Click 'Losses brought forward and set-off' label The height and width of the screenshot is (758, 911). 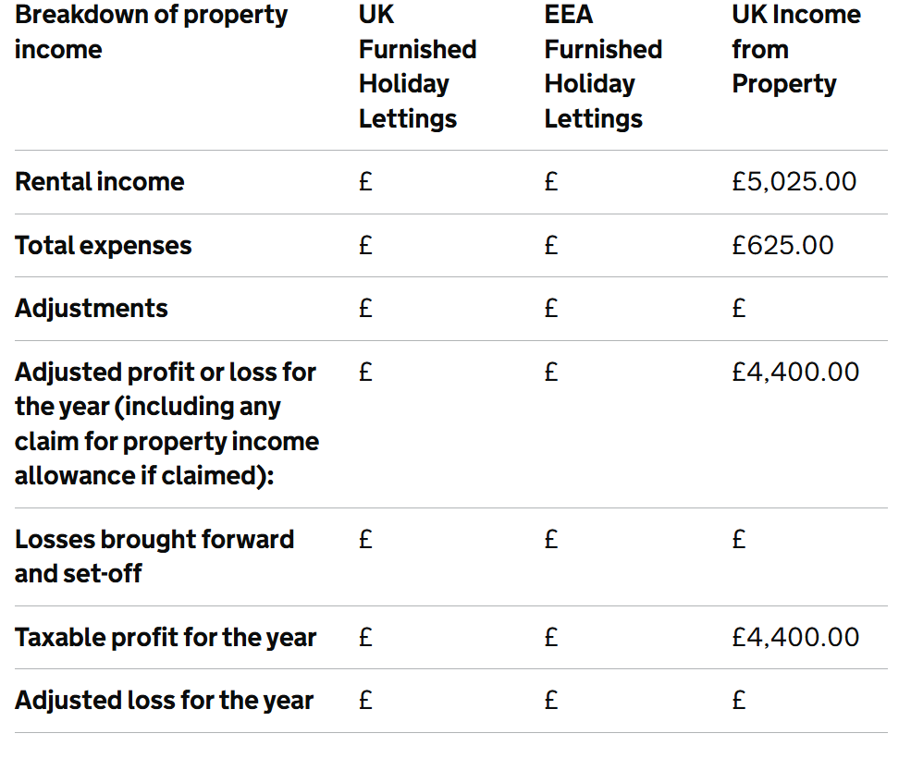154,556
